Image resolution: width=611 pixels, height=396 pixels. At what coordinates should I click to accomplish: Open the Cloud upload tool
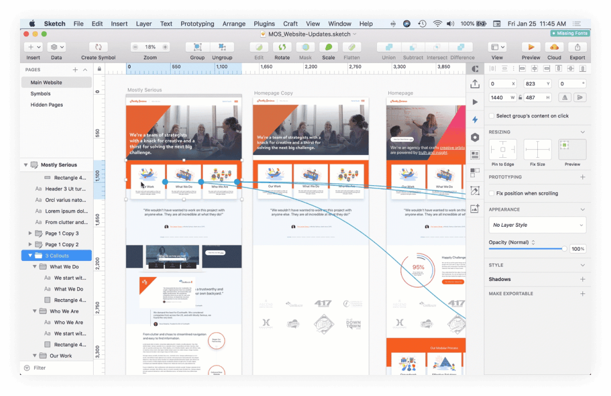554,47
